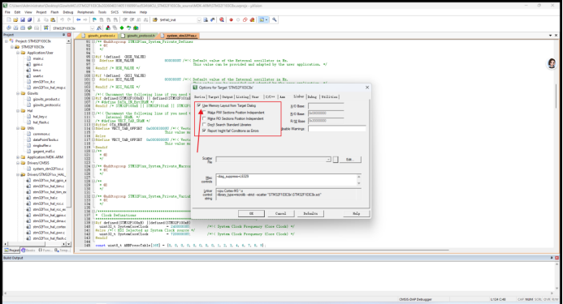
Task: Toggle the Insert Bookmark flag icon
Action: tap(94, 19)
